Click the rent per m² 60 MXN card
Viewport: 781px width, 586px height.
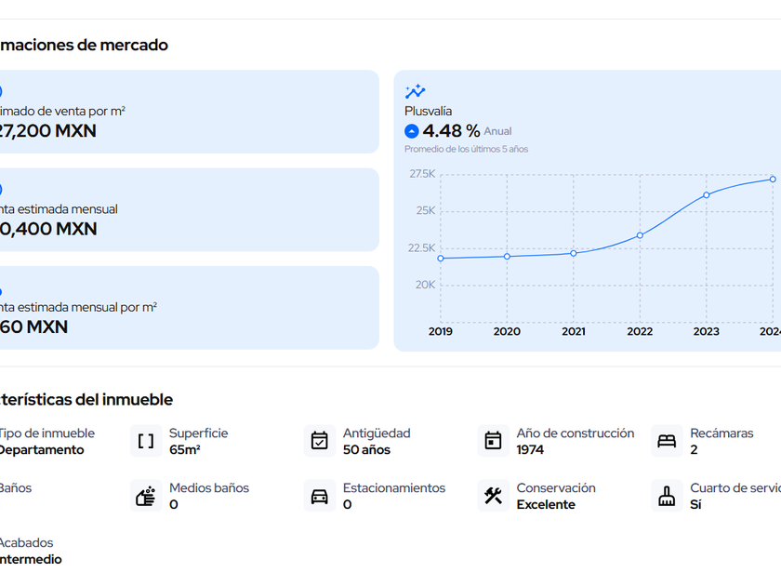point(186,308)
